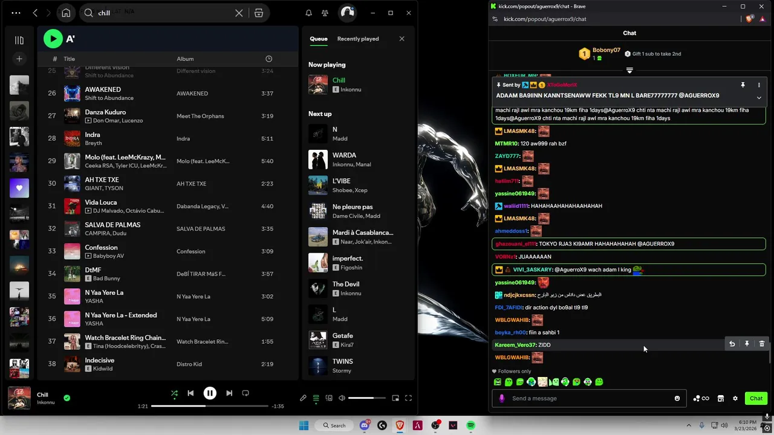Image resolution: width=774 pixels, height=435 pixels.
Task: Adjust the Spotify volume slider
Action: (x=366, y=398)
